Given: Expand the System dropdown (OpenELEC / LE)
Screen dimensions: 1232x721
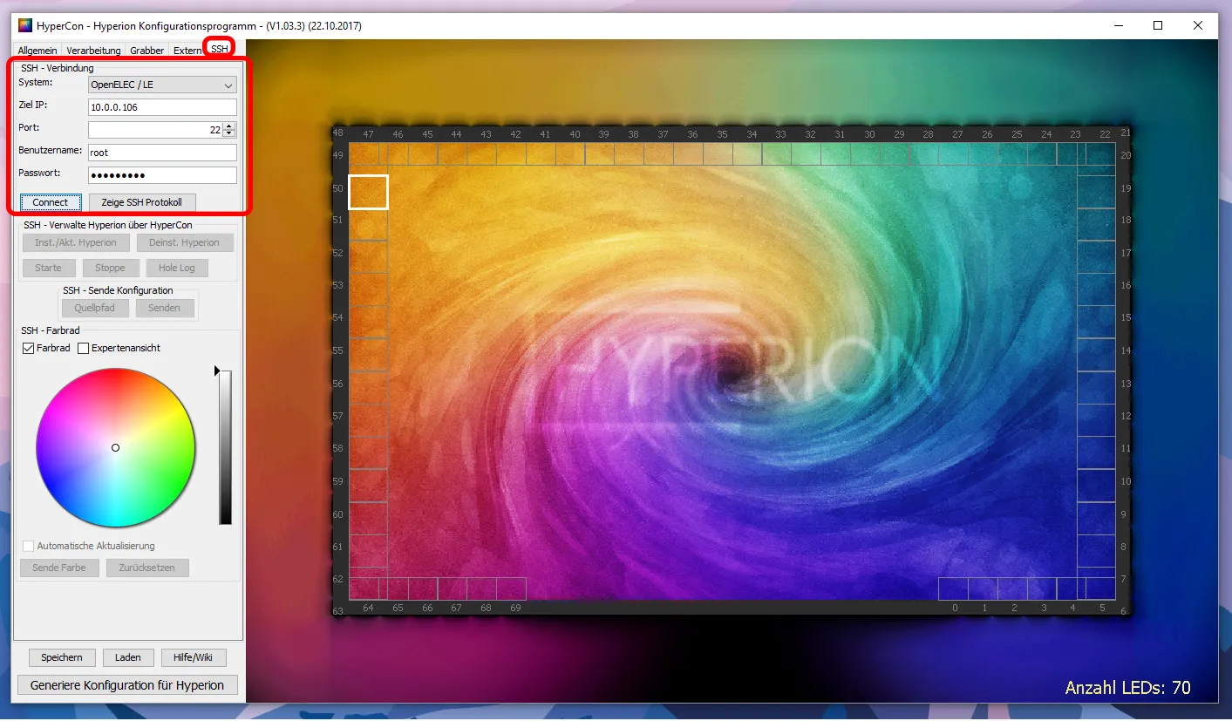Looking at the screenshot, I should [162, 85].
